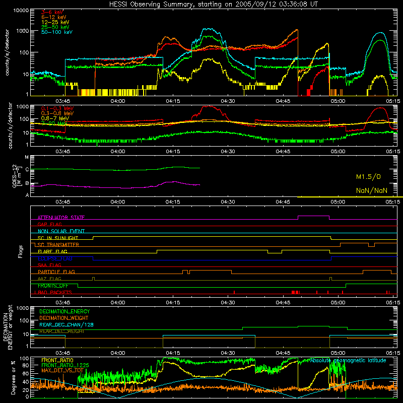The height and width of the screenshot is (403, 403).
Task: Click the vertical Flags axis label
Action: (x=21, y=251)
